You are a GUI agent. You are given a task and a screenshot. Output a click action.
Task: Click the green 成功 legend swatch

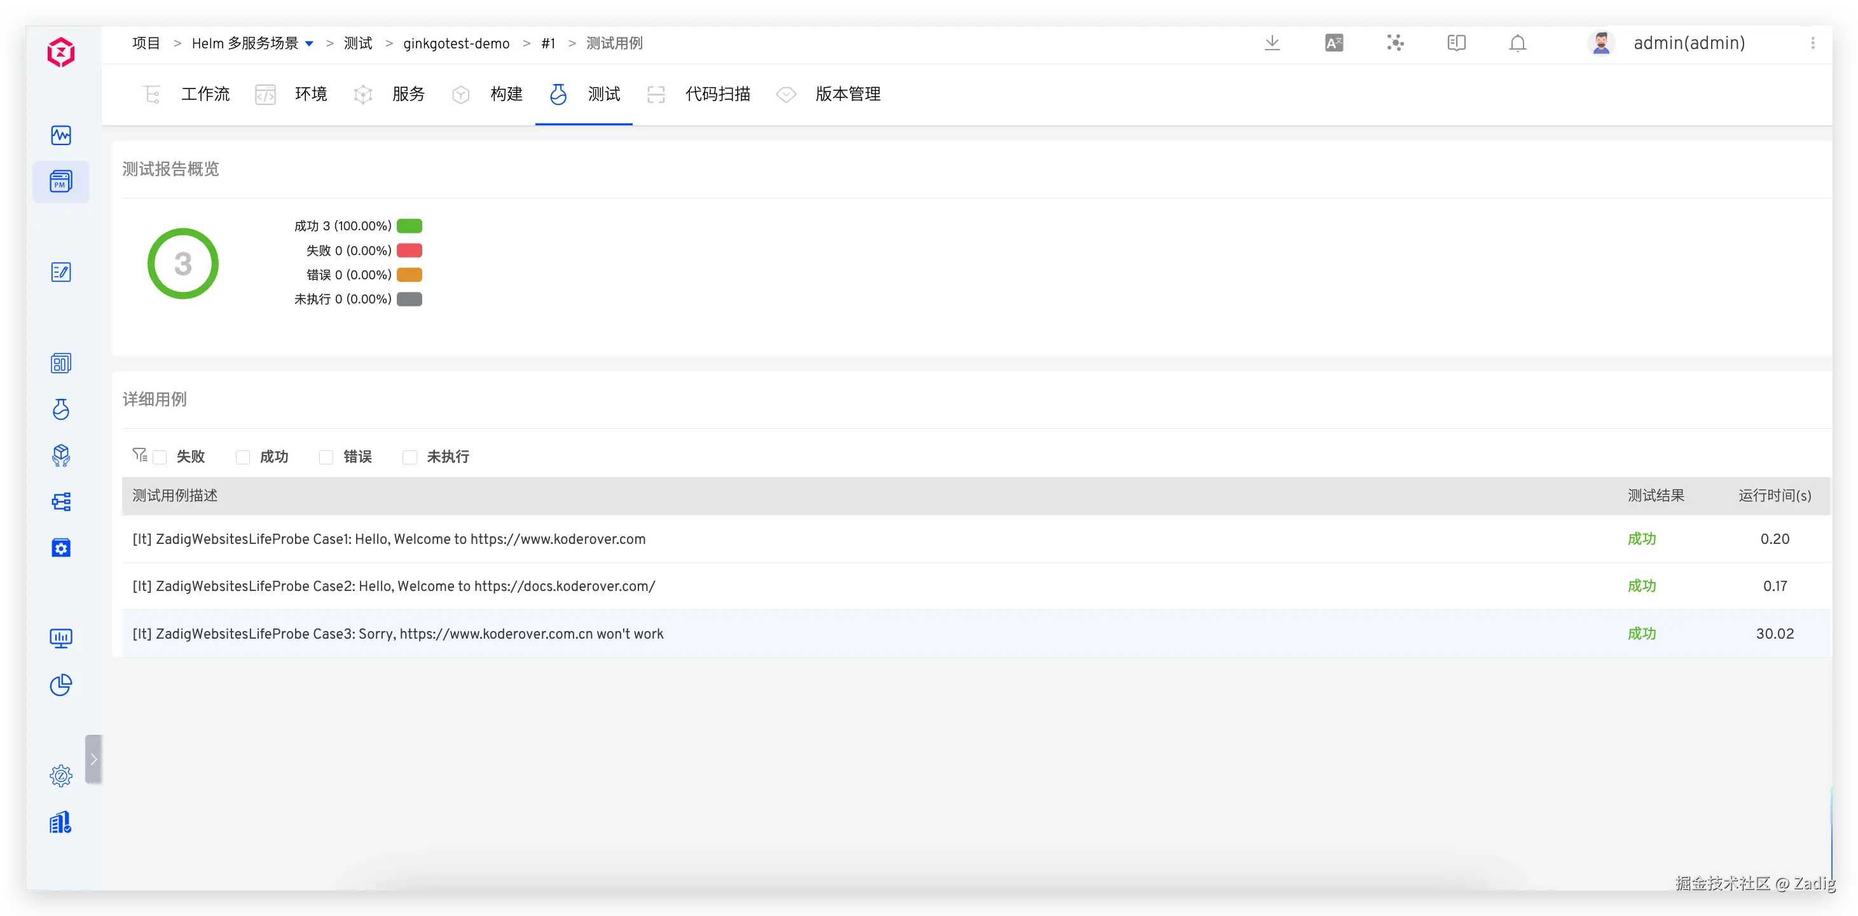409,226
